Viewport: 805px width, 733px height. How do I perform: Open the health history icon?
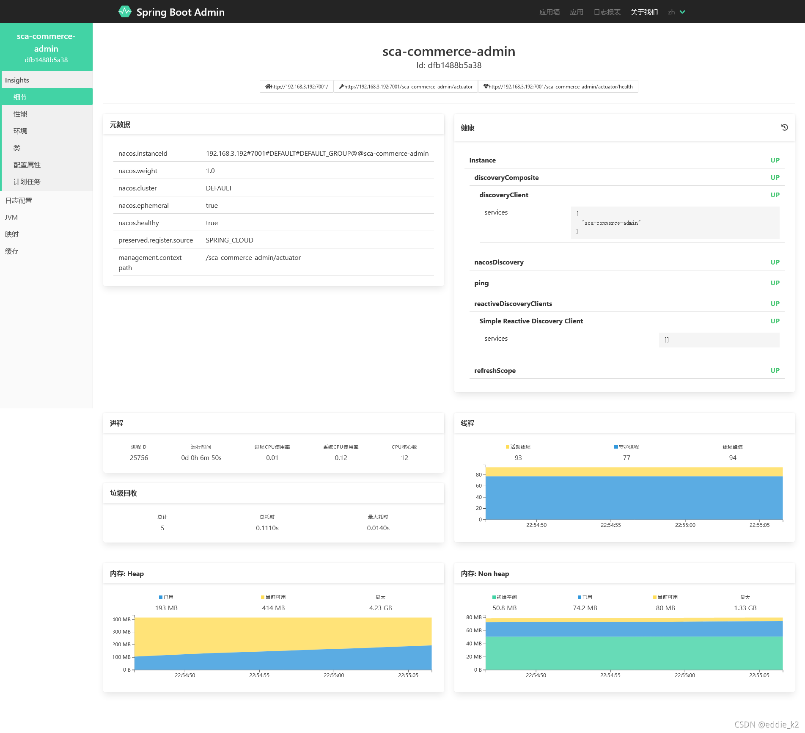click(x=784, y=127)
